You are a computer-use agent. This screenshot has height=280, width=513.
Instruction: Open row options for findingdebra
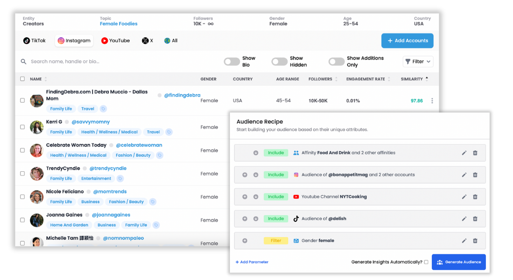click(432, 101)
